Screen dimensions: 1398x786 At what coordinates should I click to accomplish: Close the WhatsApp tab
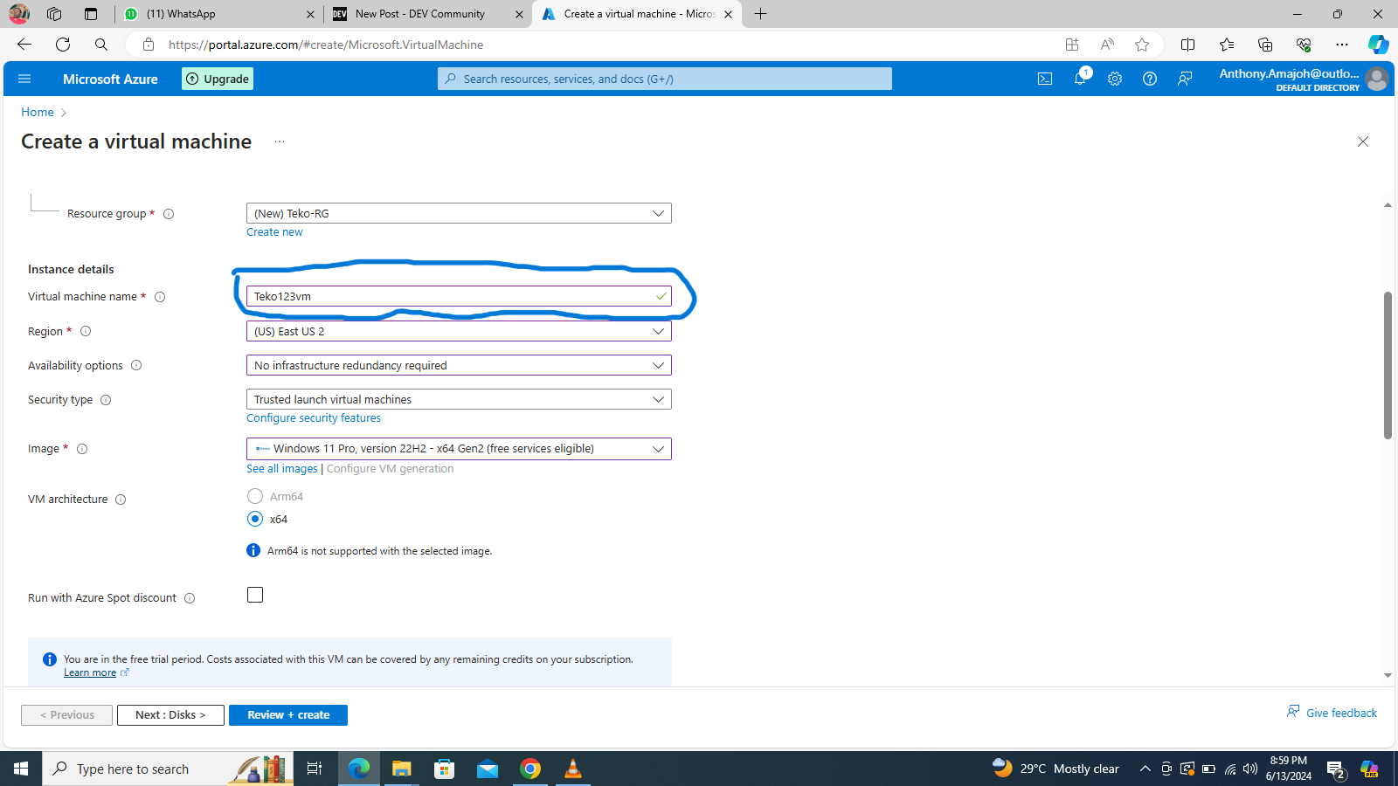(x=310, y=14)
